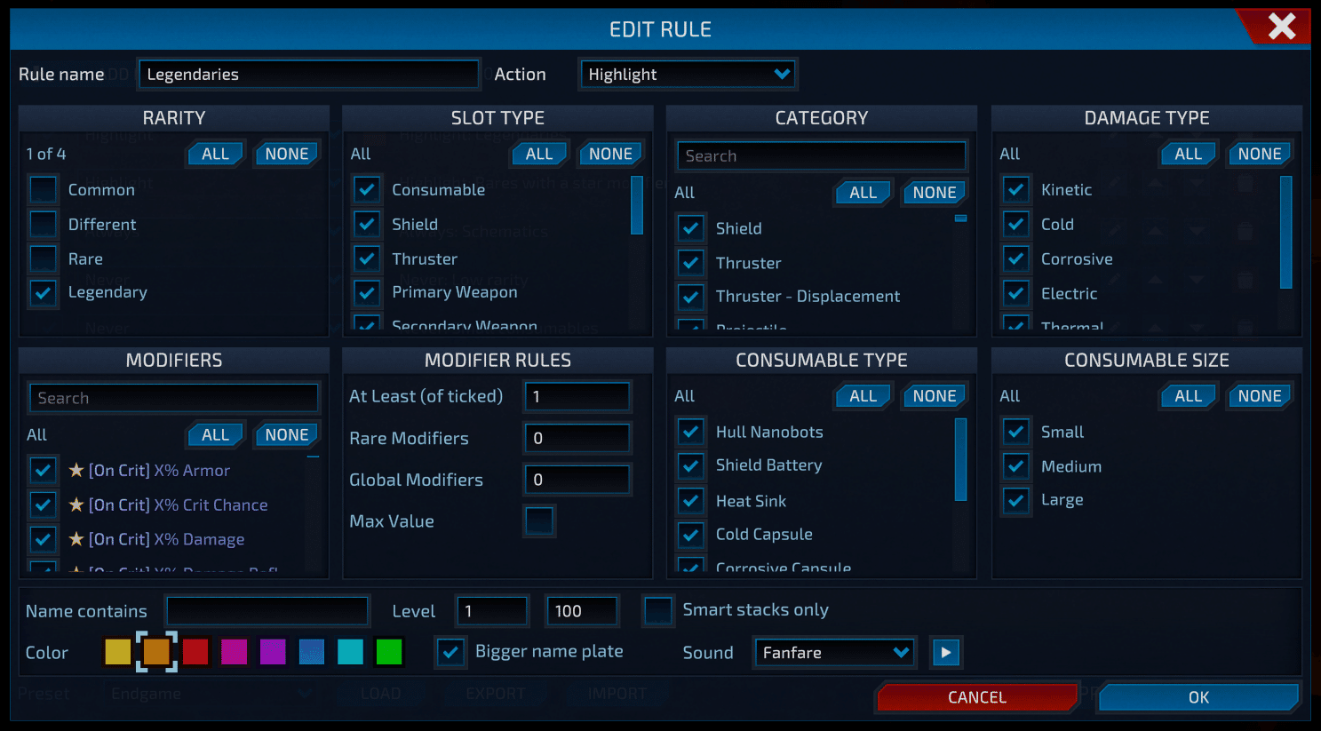Image resolution: width=1321 pixels, height=731 pixels.
Task: Cancel editing the rule
Action: click(977, 697)
